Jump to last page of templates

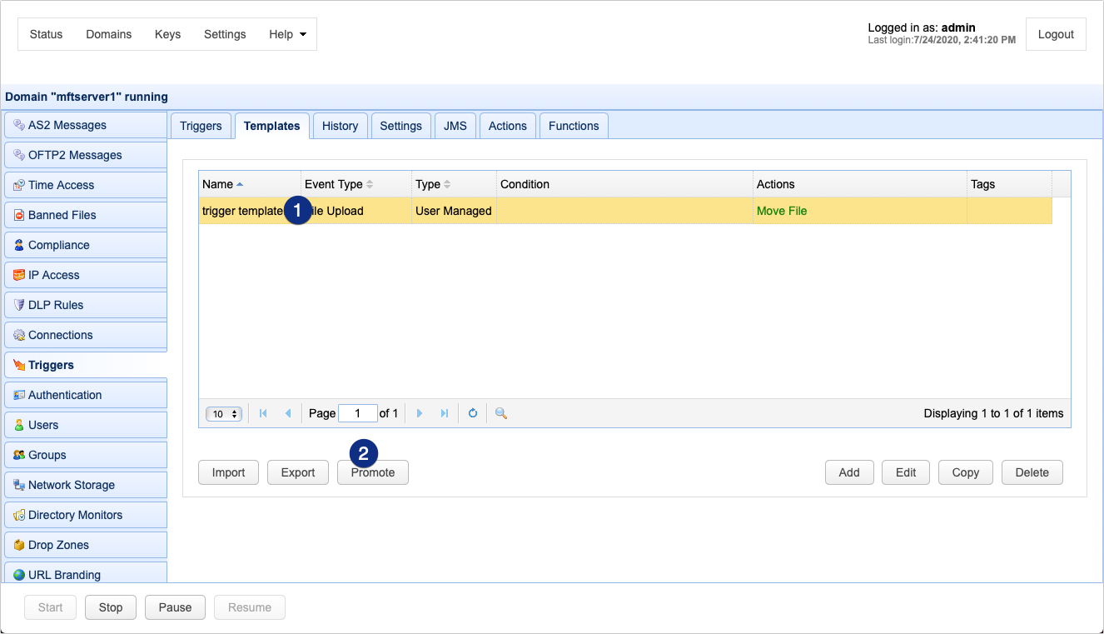click(x=445, y=413)
